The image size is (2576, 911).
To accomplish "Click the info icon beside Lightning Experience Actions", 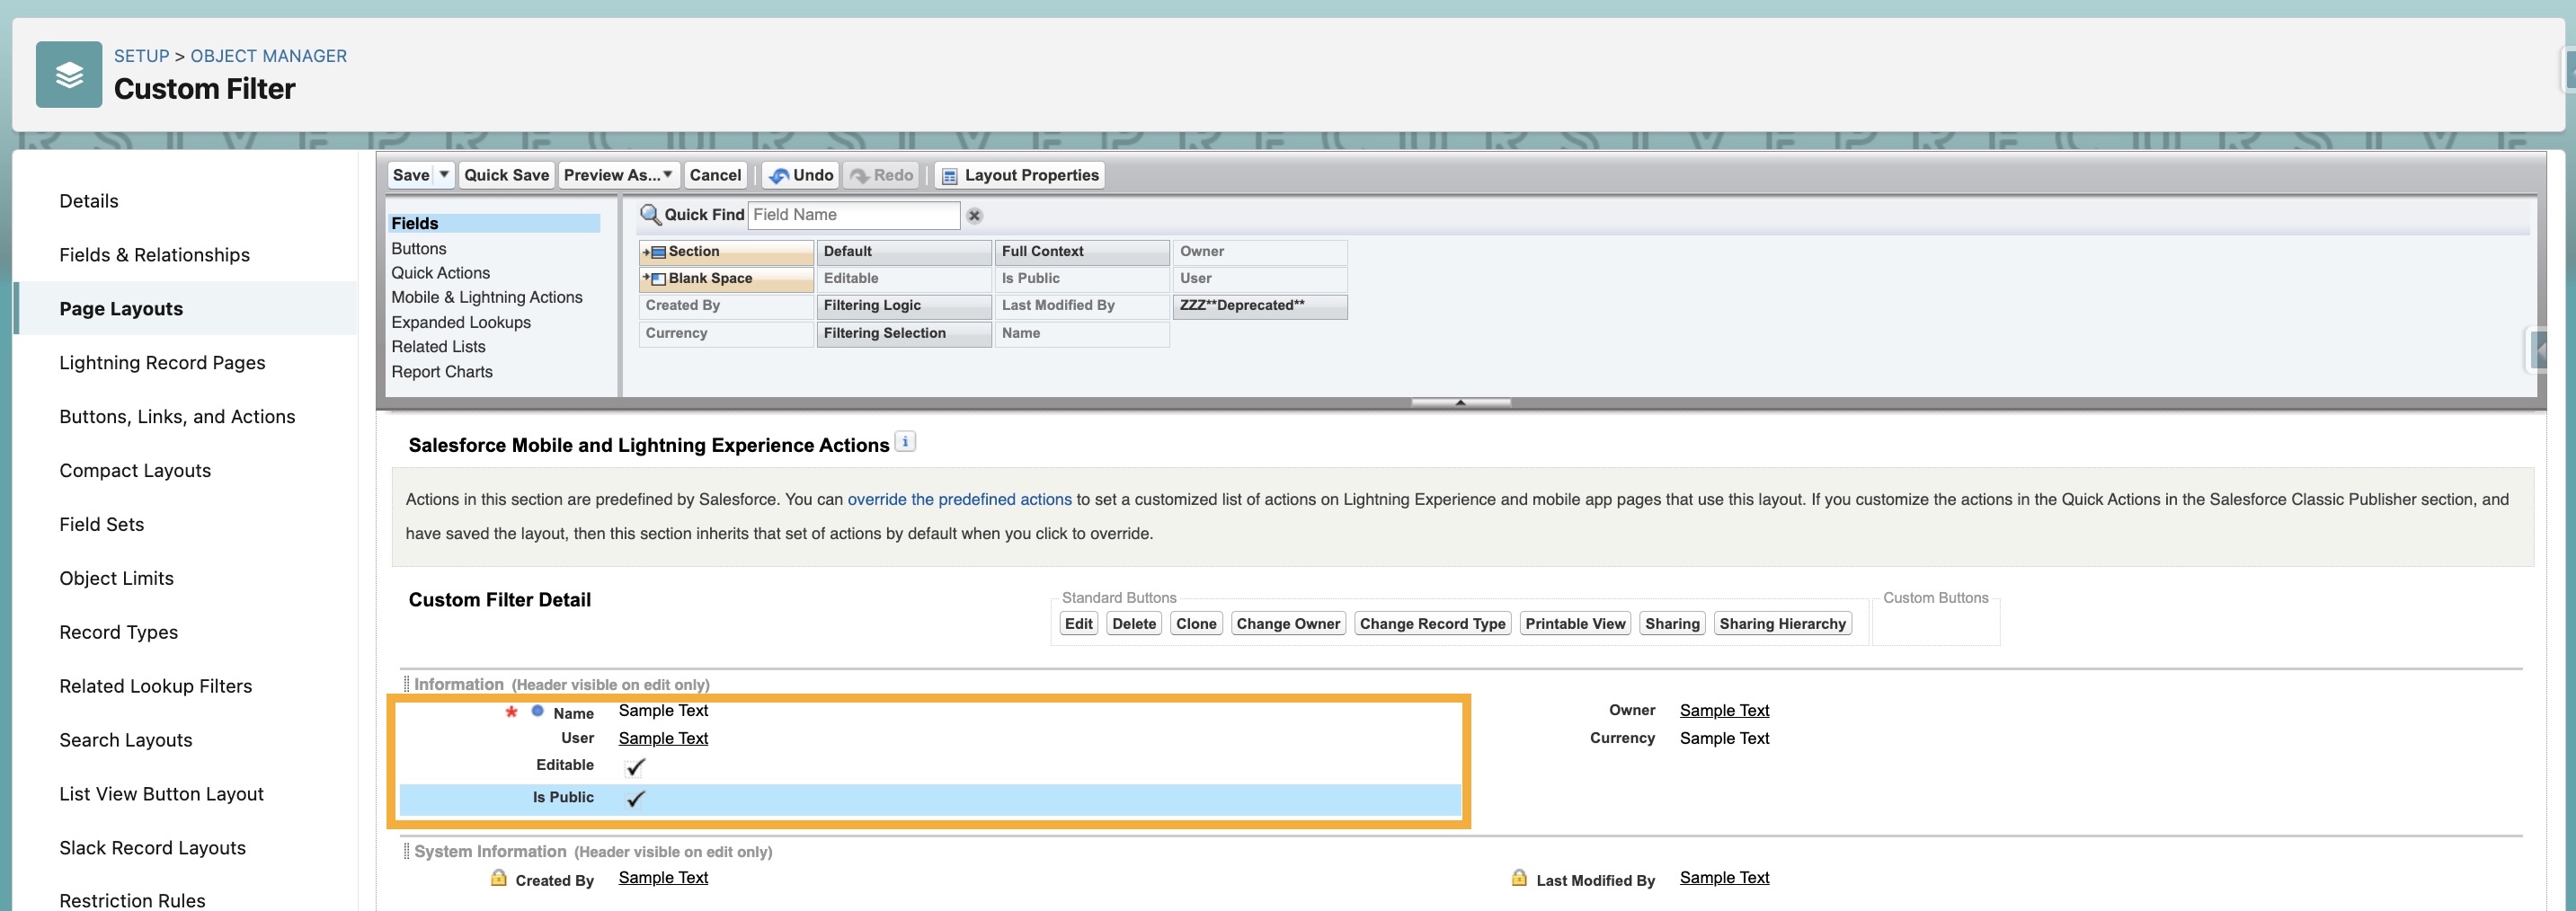I will click(904, 442).
